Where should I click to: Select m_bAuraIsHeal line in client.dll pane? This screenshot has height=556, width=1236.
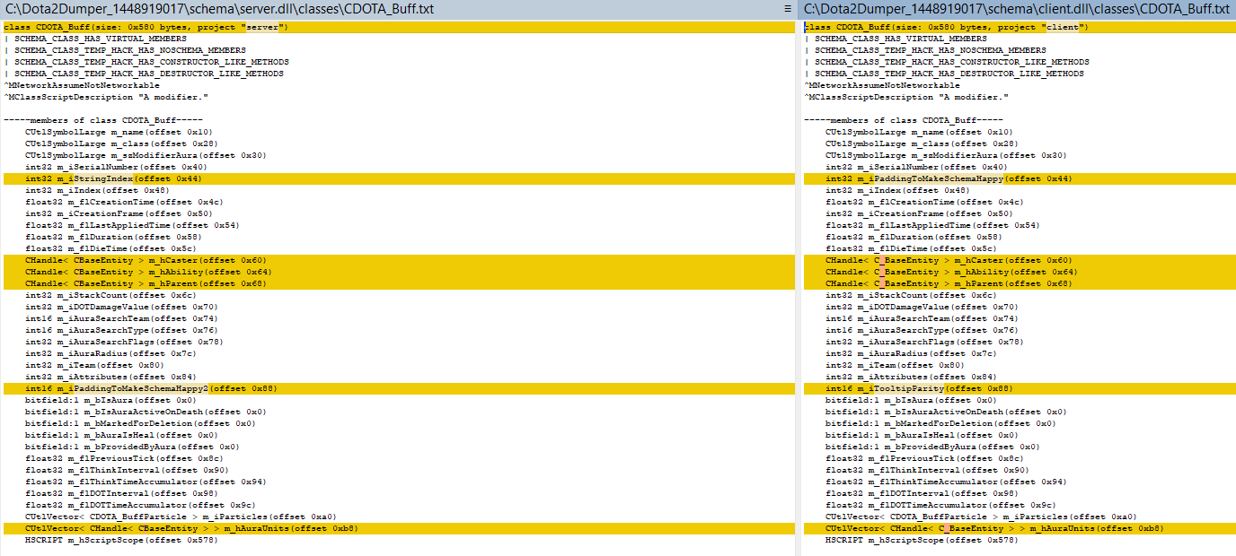(921, 435)
